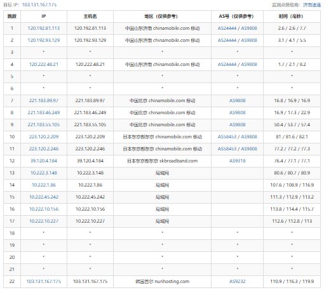Open the AS9232 link for nurihosting
Viewport: 324px width, 290px height.
coord(238,281)
